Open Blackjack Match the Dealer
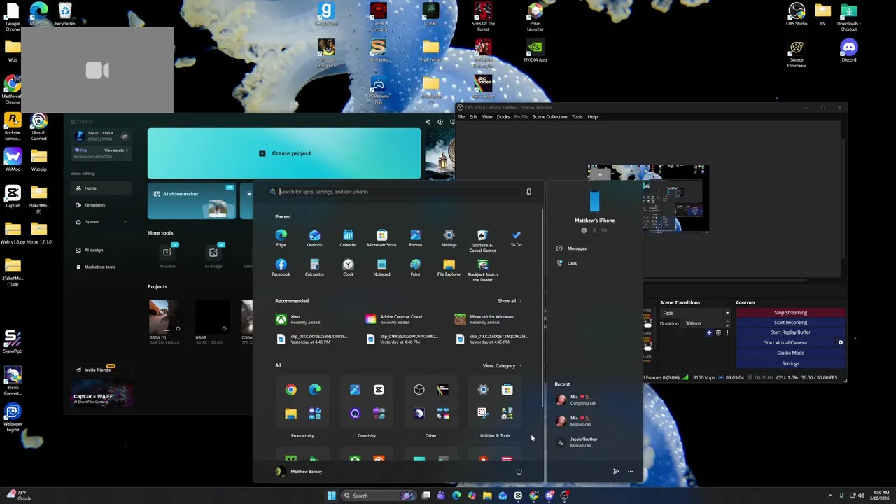Viewport: 896px width, 504px height. pyautogui.click(x=482, y=270)
